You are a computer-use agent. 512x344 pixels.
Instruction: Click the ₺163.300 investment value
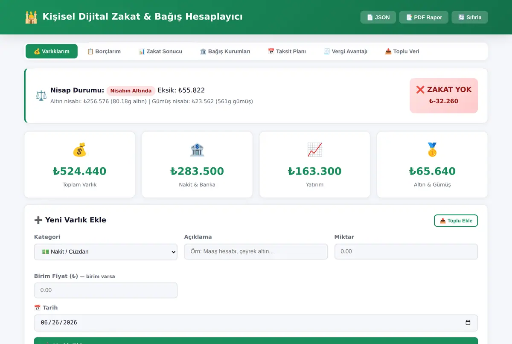[x=315, y=171]
